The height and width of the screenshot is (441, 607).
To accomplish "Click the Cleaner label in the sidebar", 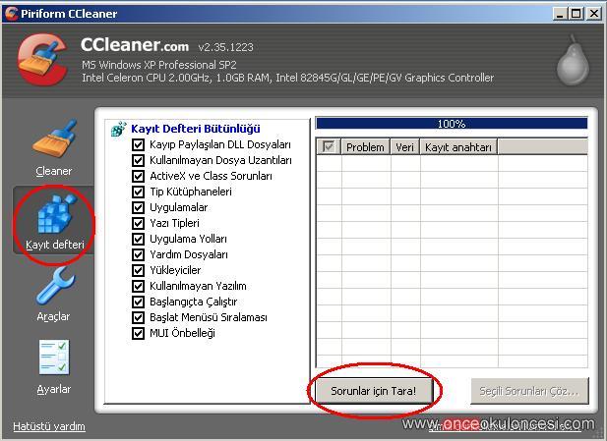I will pyautogui.click(x=54, y=171).
